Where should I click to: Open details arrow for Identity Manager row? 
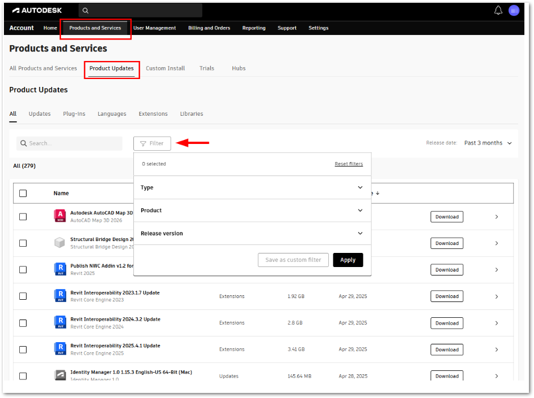click(497, 376)
